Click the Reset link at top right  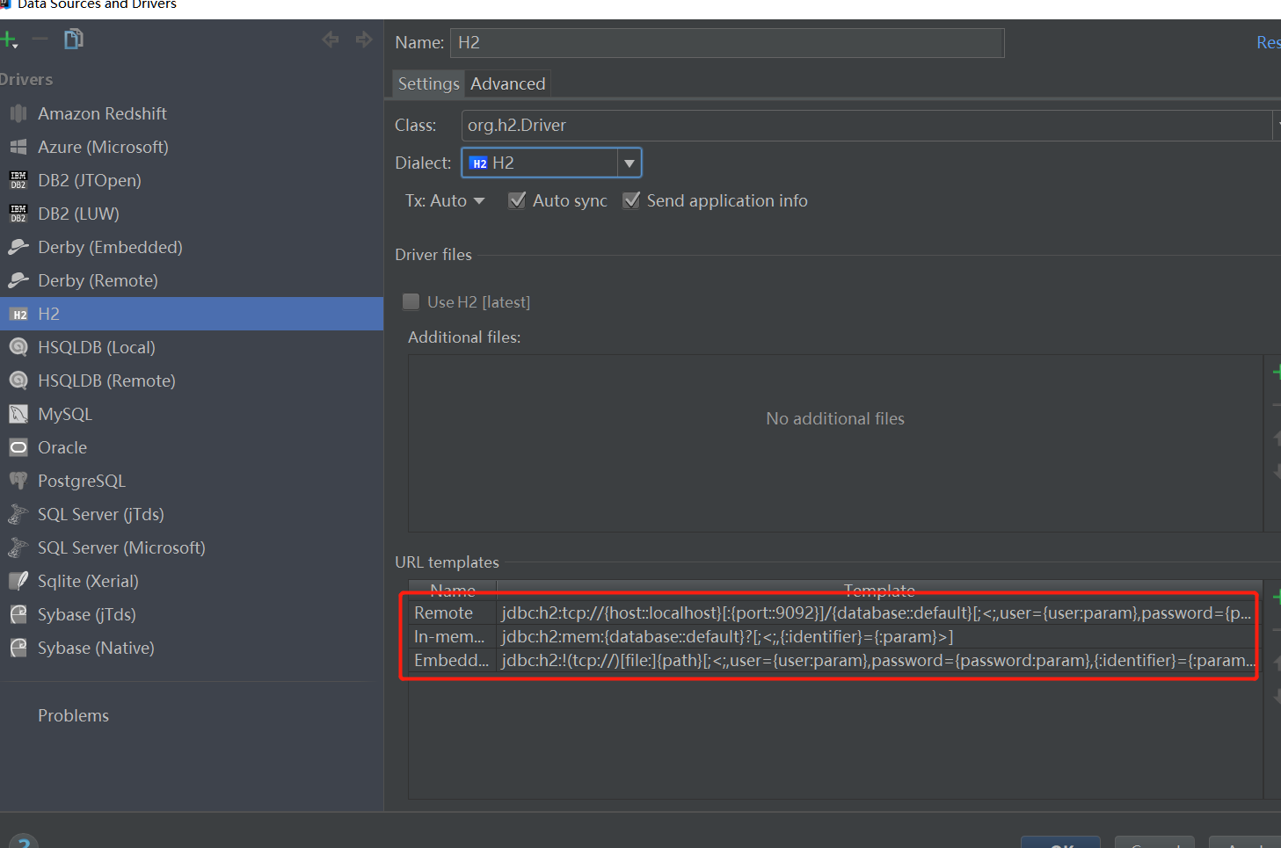pyautogui.click(x=1268, y=42)
